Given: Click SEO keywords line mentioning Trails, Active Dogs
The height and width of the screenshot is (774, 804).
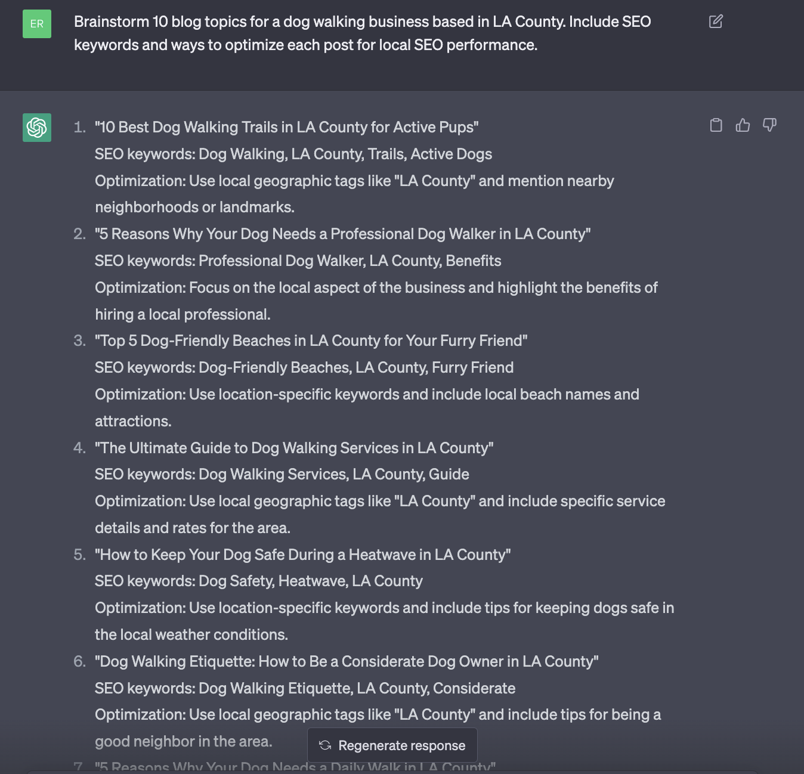Looking at the screenshot, I should click(293, 154).
